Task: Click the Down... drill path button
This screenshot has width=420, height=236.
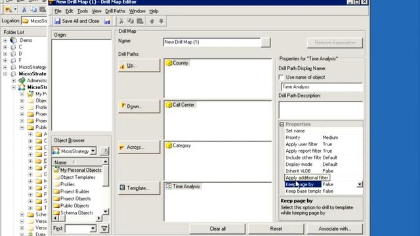Action: pos(139,106)
